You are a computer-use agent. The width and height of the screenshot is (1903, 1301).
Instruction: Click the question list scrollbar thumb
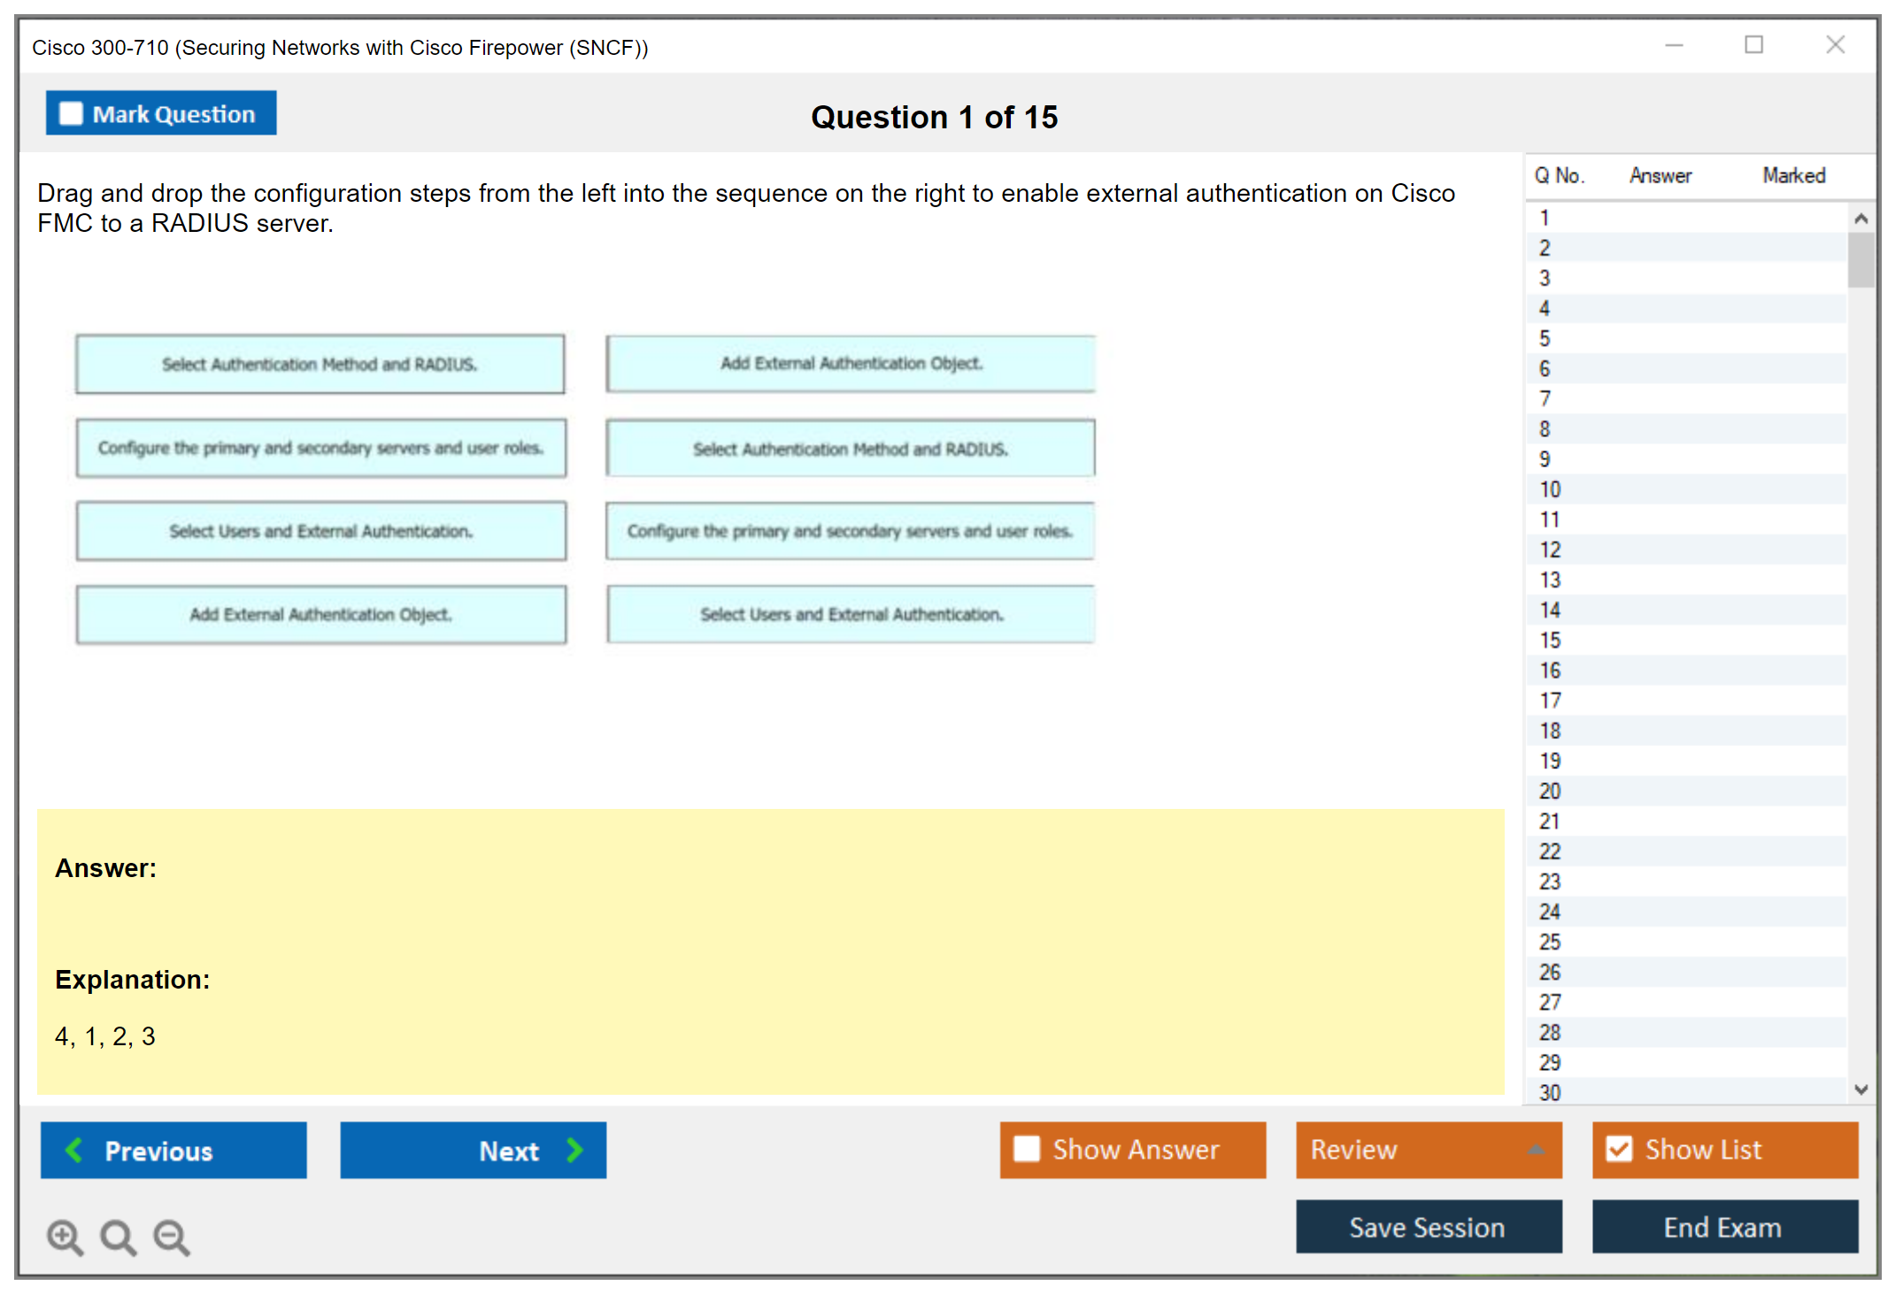(1861, 259)
